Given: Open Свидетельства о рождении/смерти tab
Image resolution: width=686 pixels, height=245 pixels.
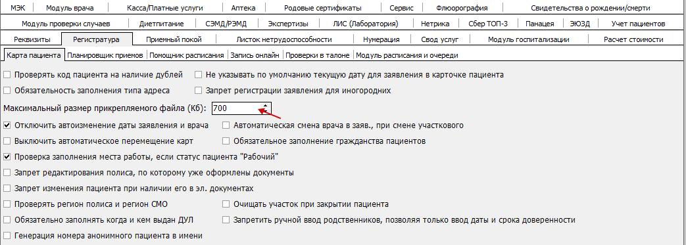Looking at the screenshot, I should (590, 8).
